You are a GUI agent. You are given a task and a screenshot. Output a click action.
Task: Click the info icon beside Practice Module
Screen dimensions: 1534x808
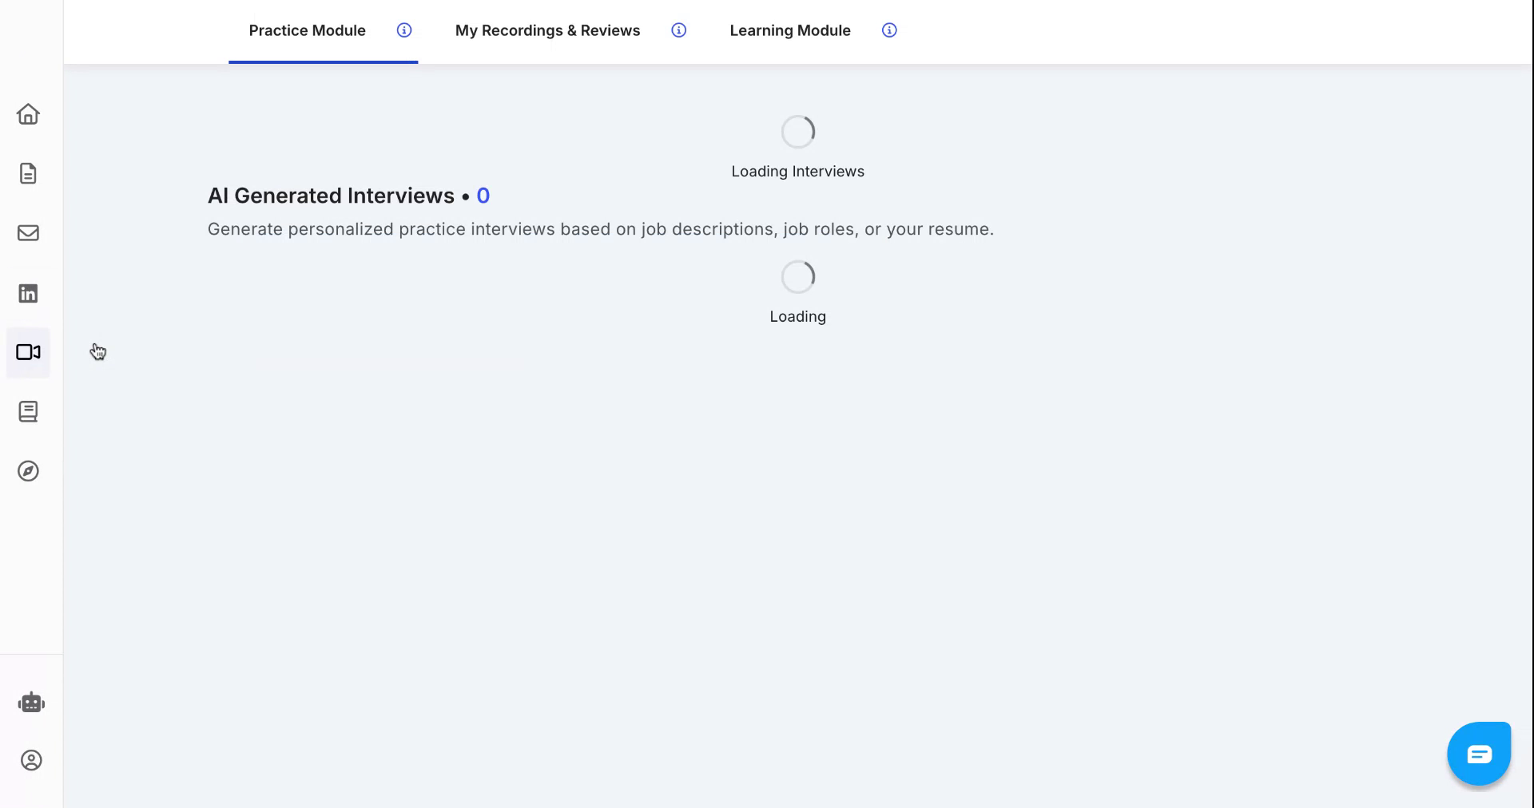tap(403, 30)
